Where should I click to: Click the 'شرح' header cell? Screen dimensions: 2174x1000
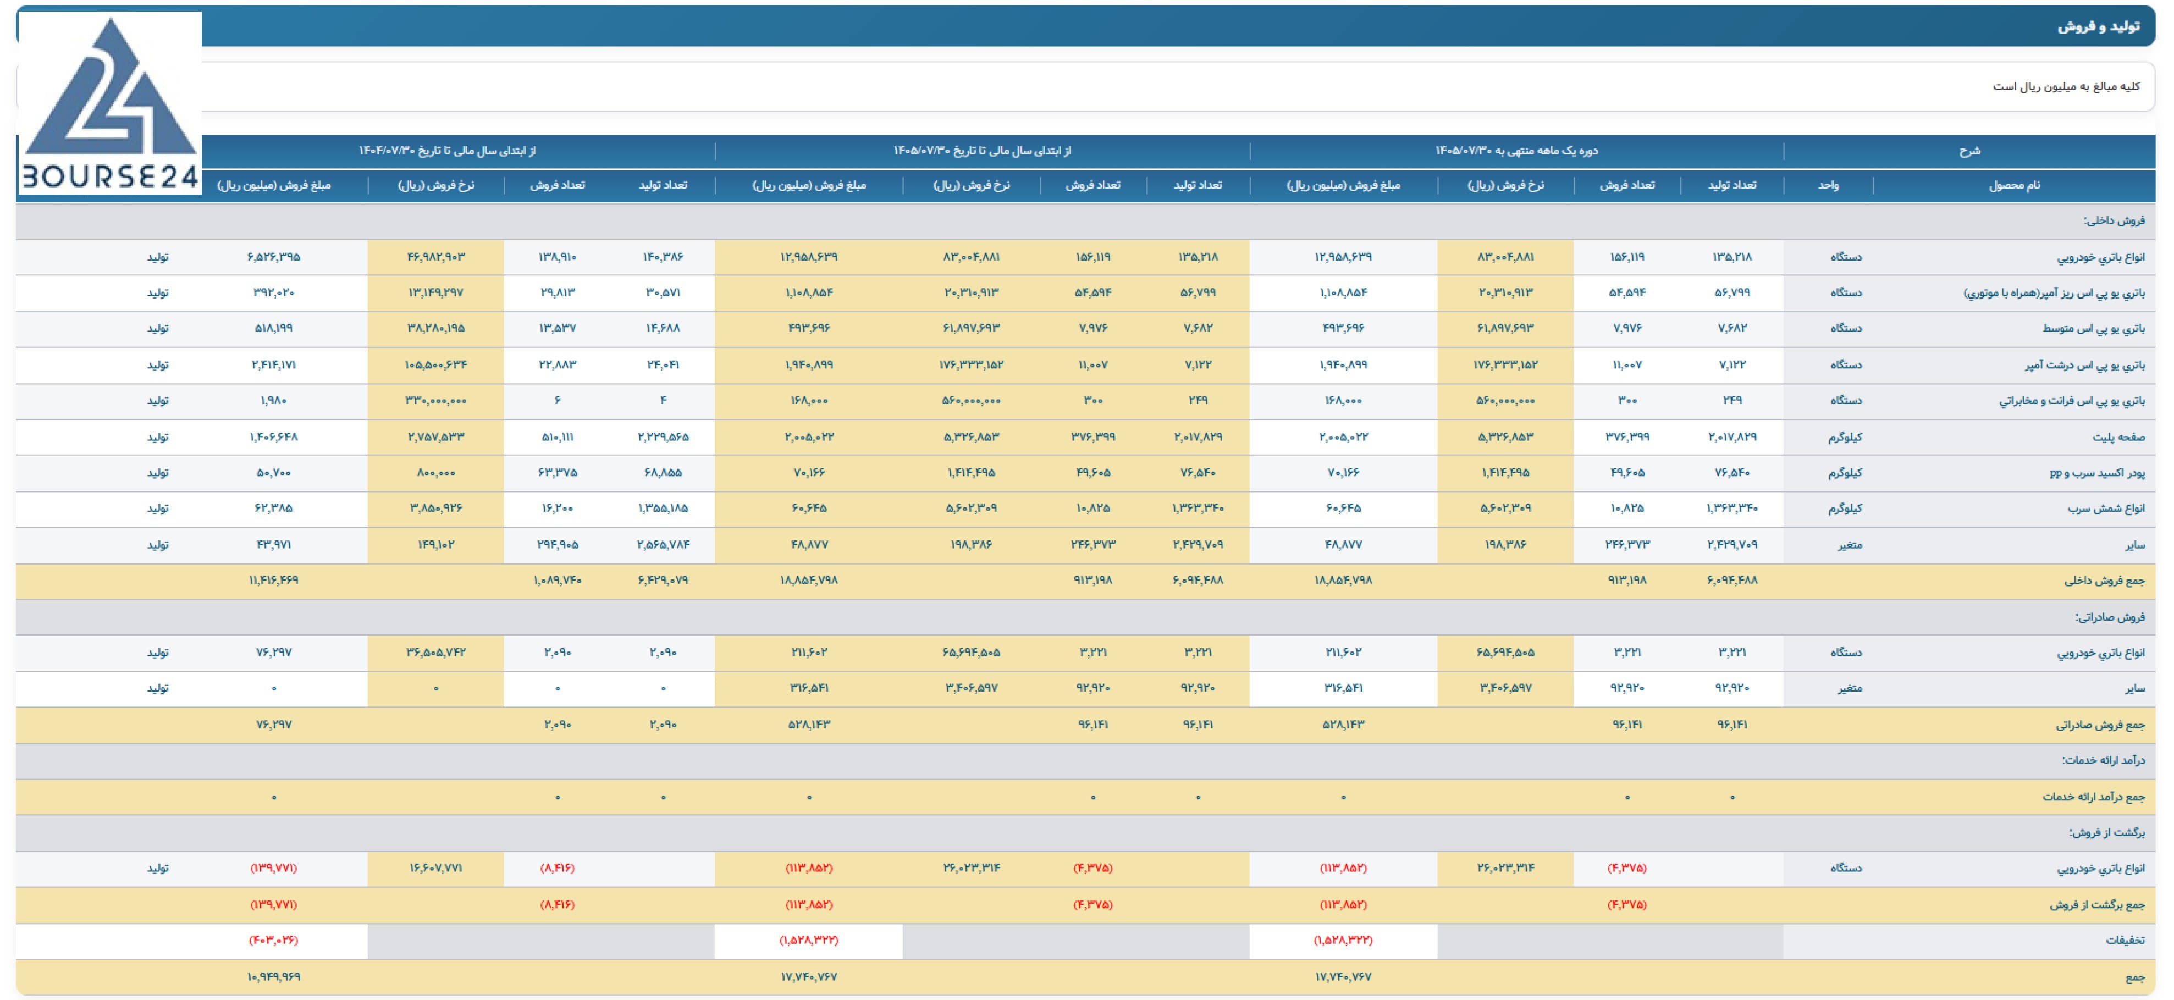(x=1969, y=150)
